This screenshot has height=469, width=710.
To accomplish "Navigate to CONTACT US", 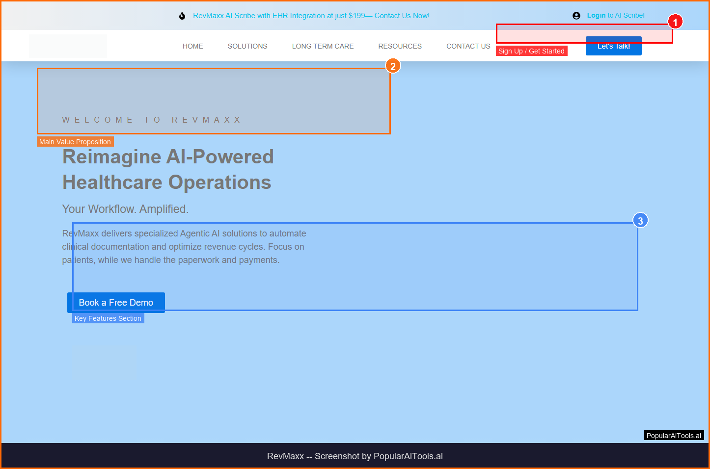I will (468, 46).
